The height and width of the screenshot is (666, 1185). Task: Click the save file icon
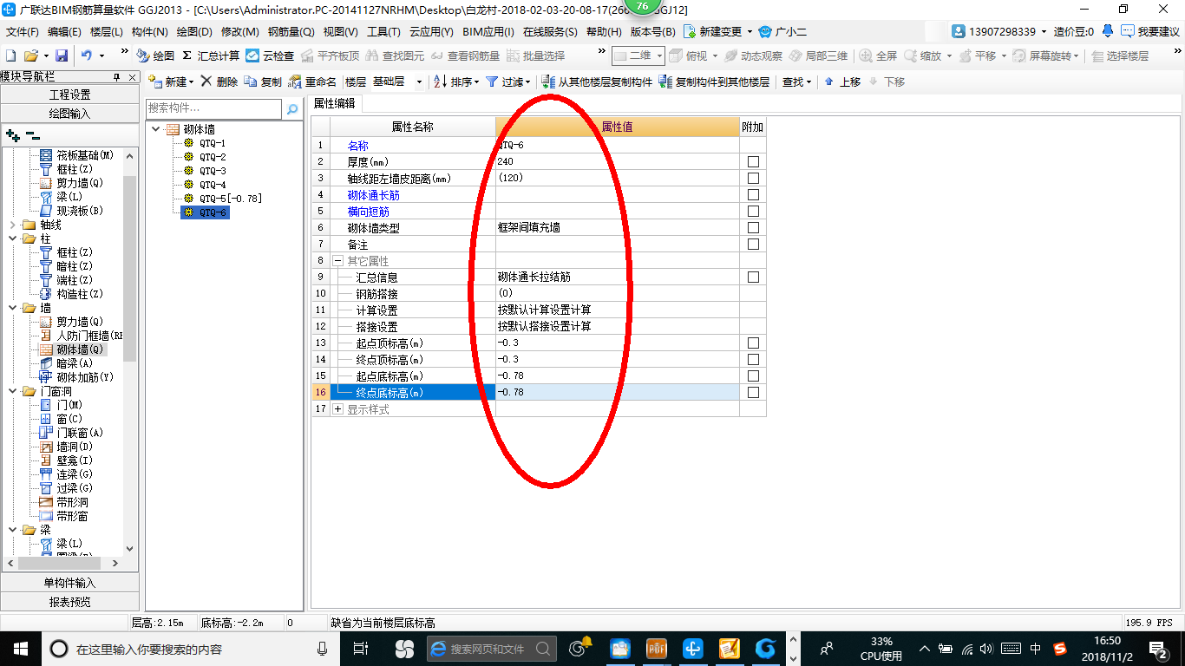pyautogui.click(x=62, y=55)
